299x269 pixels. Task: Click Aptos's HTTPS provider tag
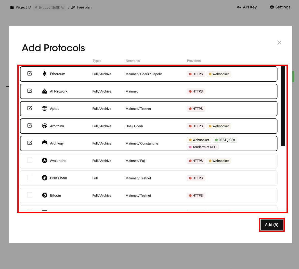[196, 109]
